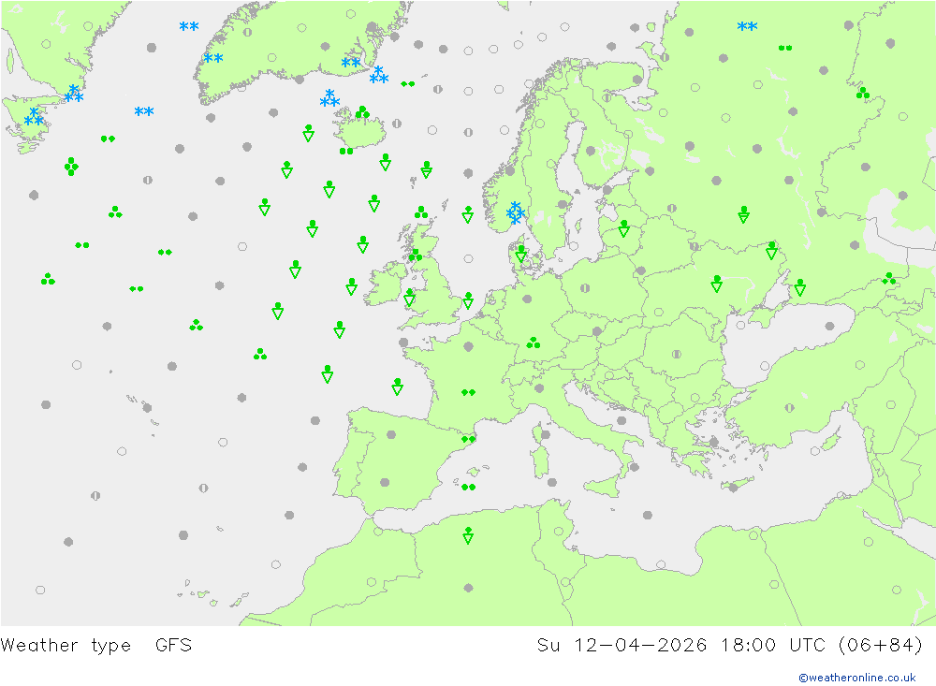936x686 pixels.
Task: Click the '18:00 UTC' time text
Action: click(773, 646)
